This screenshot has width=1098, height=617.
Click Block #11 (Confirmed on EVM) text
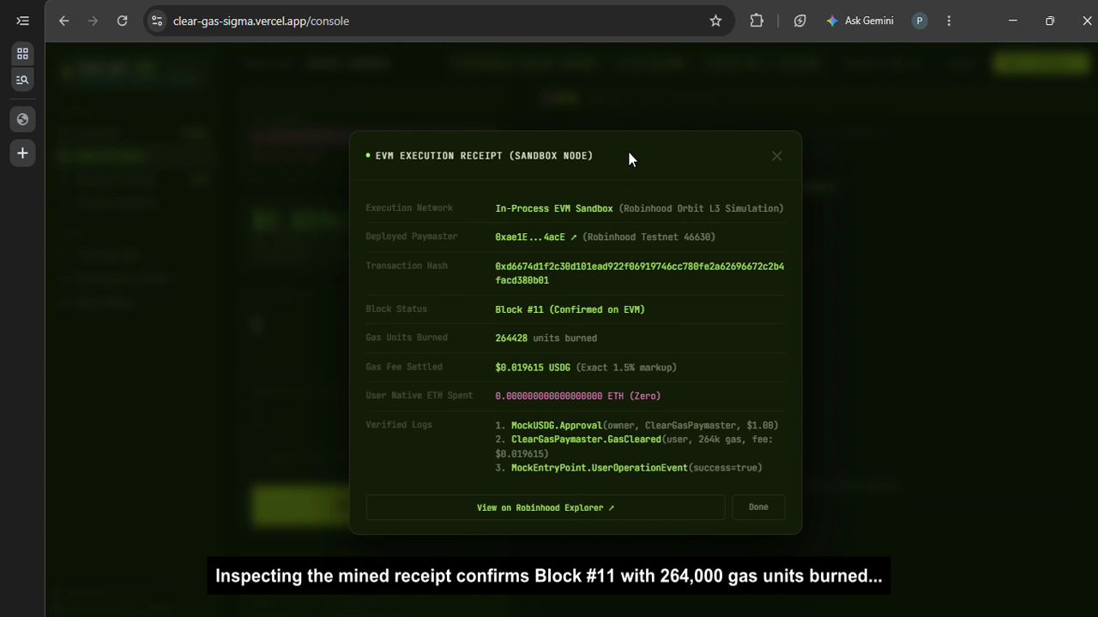tap(570, 309)
